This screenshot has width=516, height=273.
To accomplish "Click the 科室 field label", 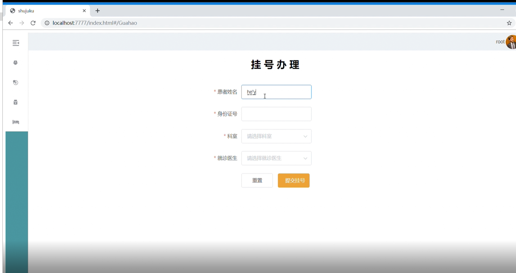I will point(232,136).
